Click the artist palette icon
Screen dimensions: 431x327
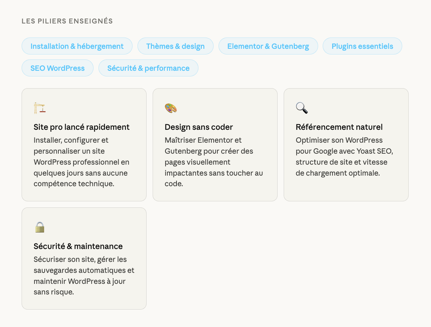[x=171, y=108]
